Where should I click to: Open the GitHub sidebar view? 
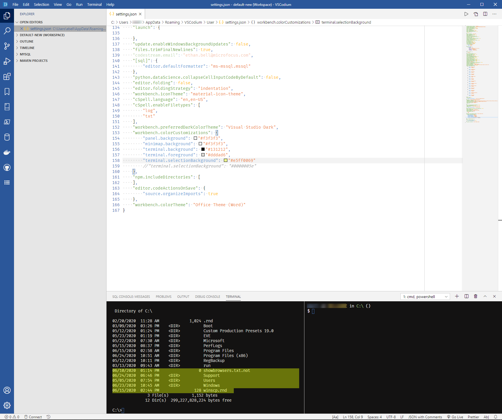7,167
